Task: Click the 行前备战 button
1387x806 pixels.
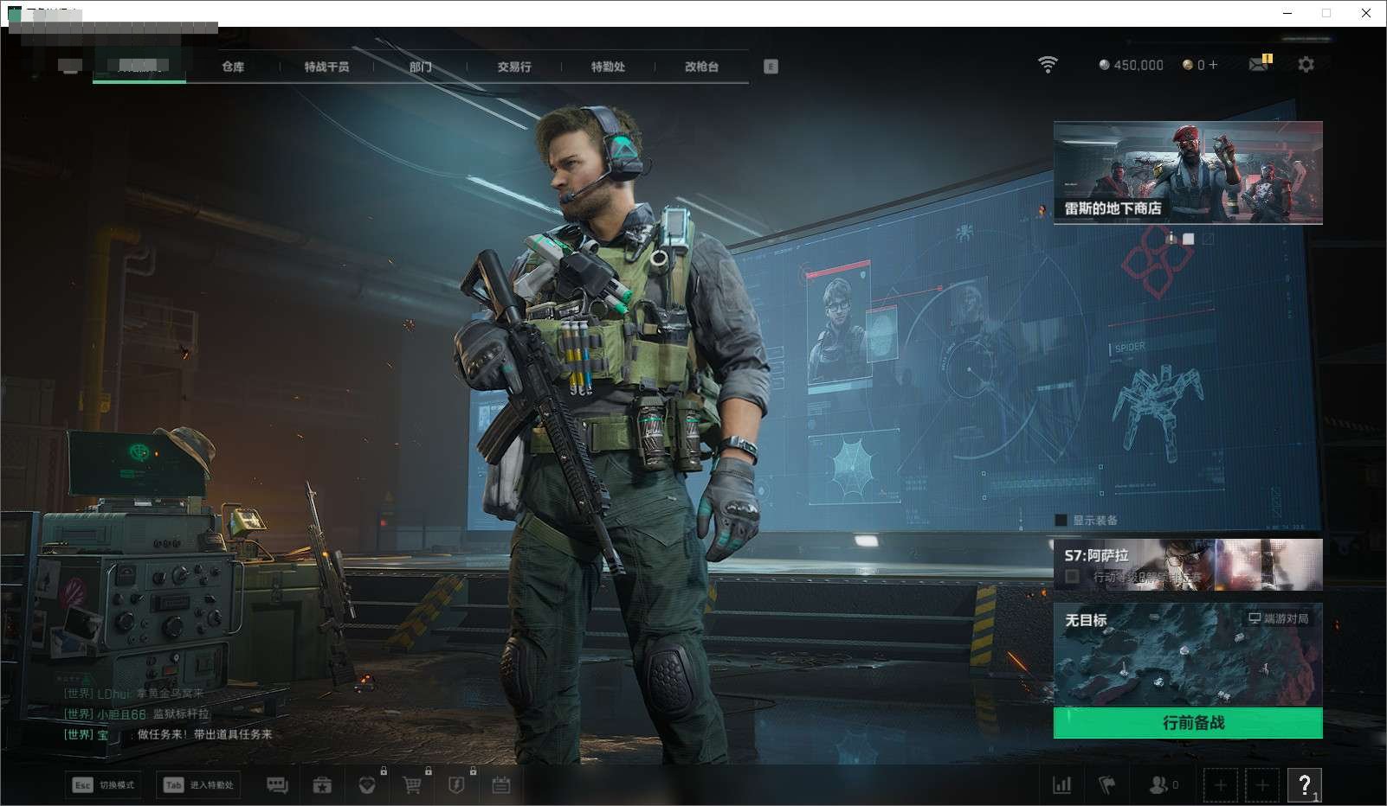Action: click(1188, 723)
